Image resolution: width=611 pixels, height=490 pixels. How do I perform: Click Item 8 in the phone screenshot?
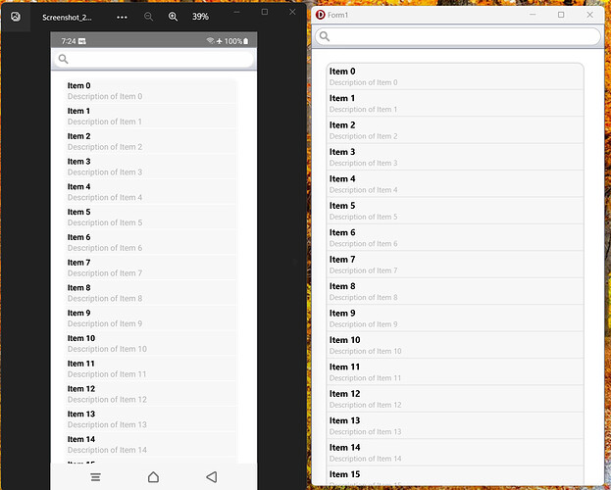coord(150,293)
